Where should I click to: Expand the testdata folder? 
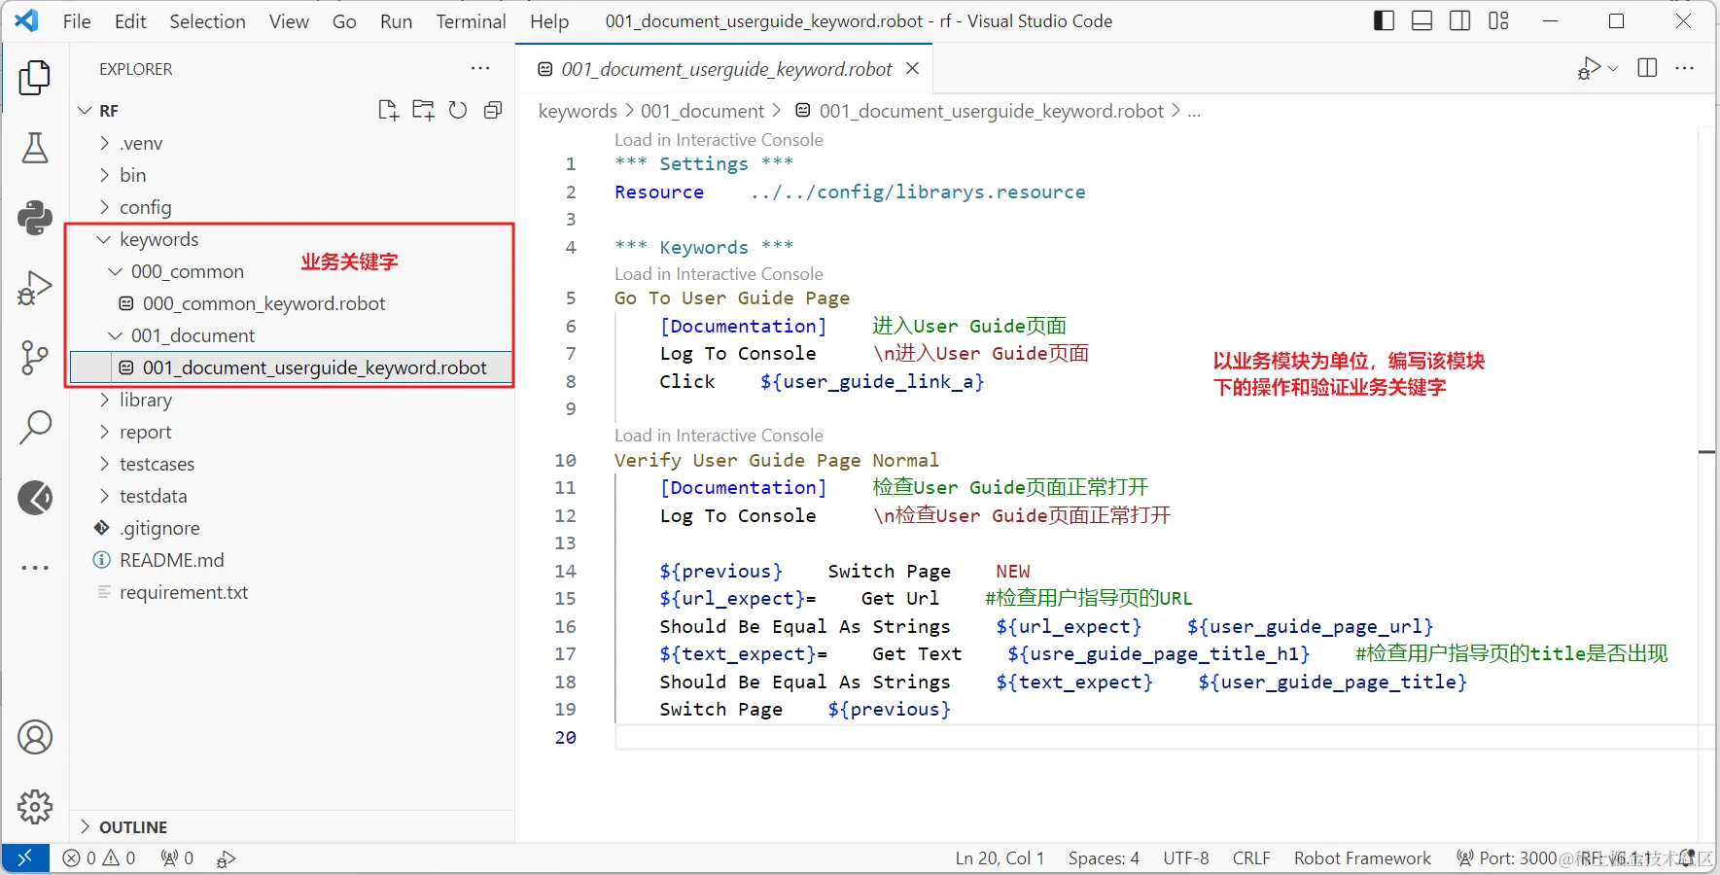[x=105, y=496]
